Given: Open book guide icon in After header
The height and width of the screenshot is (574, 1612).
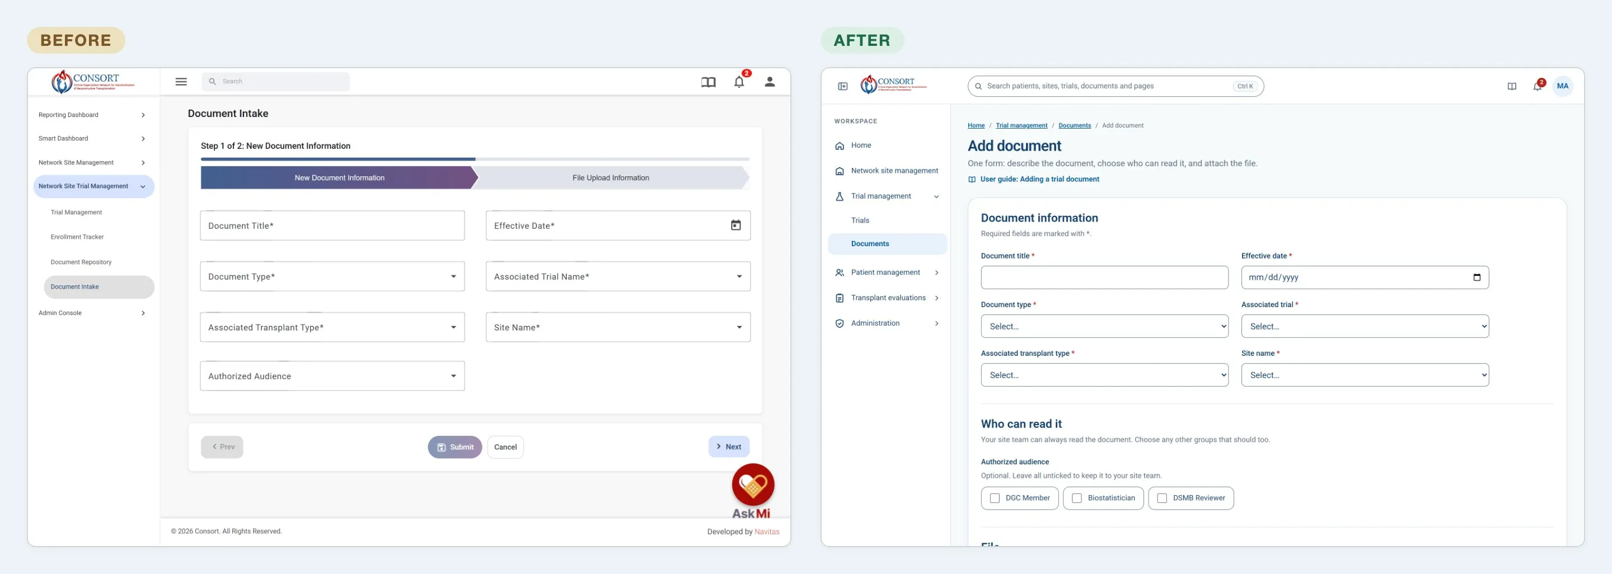Looking at the screenshot, I should (1512, 86).
